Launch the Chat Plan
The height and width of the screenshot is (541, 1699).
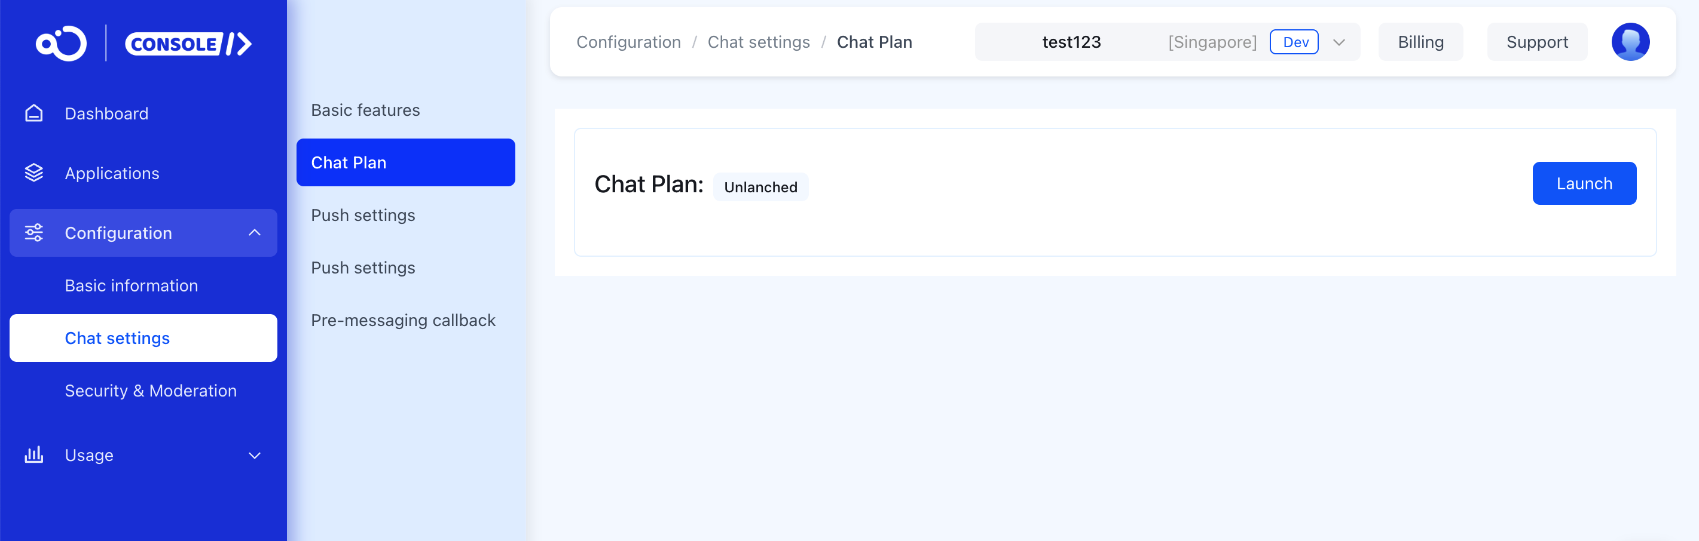click(1584, 183)
